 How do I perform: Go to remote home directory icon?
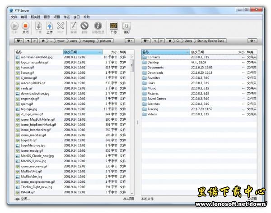pos(43,41)
